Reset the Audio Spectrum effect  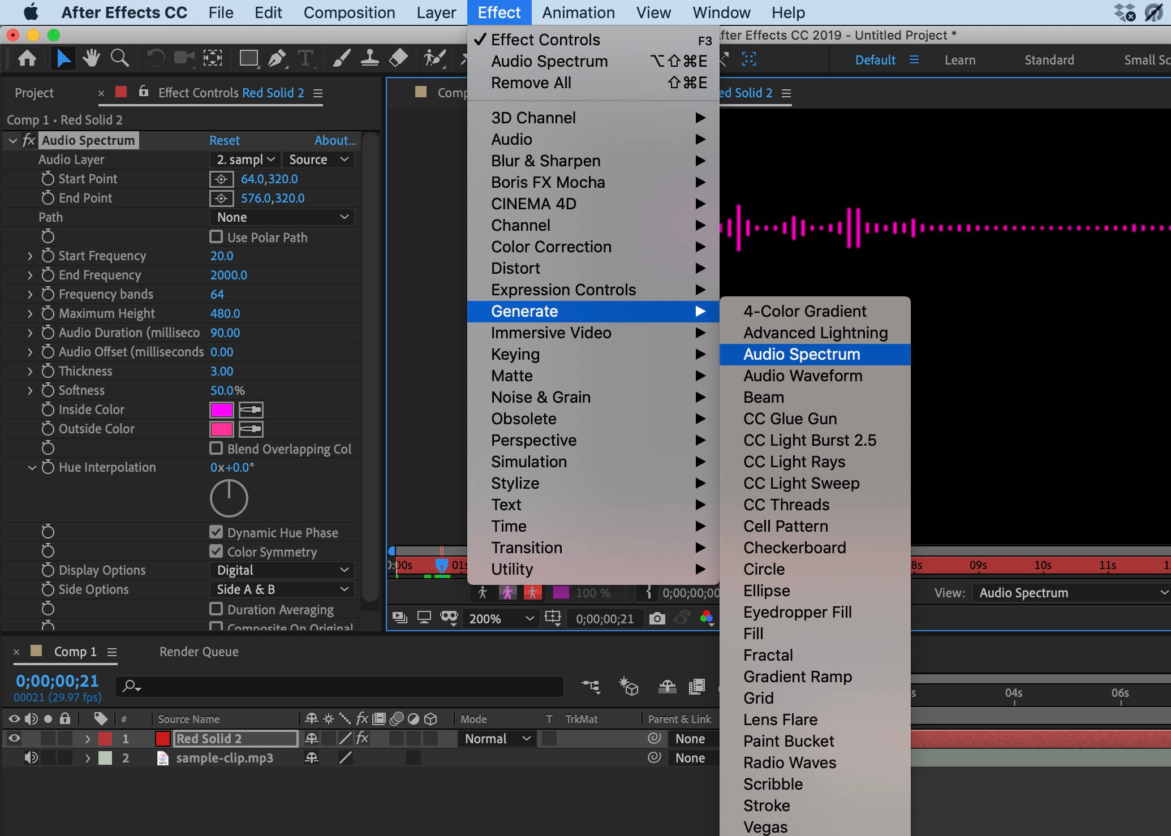[x=224, y=140]
